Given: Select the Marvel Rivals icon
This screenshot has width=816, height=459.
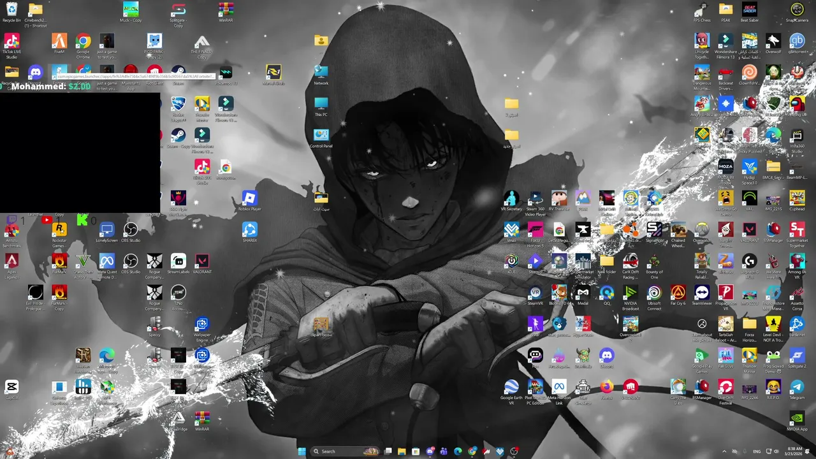Looking at the screenshot, I should pos(273,73).
